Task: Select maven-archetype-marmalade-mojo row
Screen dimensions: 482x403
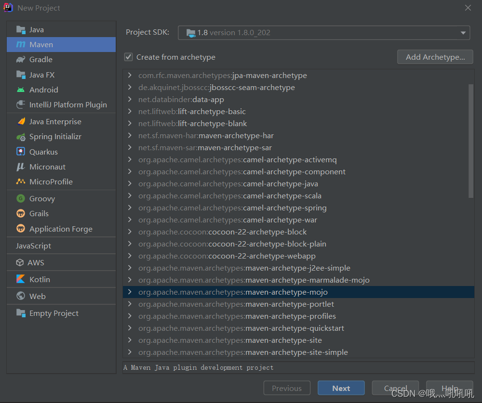Action: pyautogui.click(x=298, y=280)
